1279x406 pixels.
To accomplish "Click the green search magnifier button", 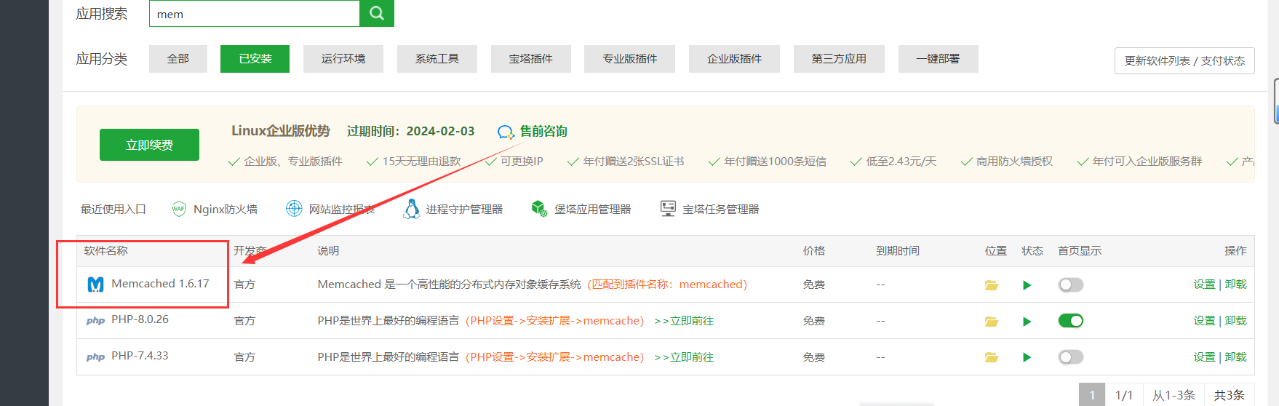I will [377, 13].
